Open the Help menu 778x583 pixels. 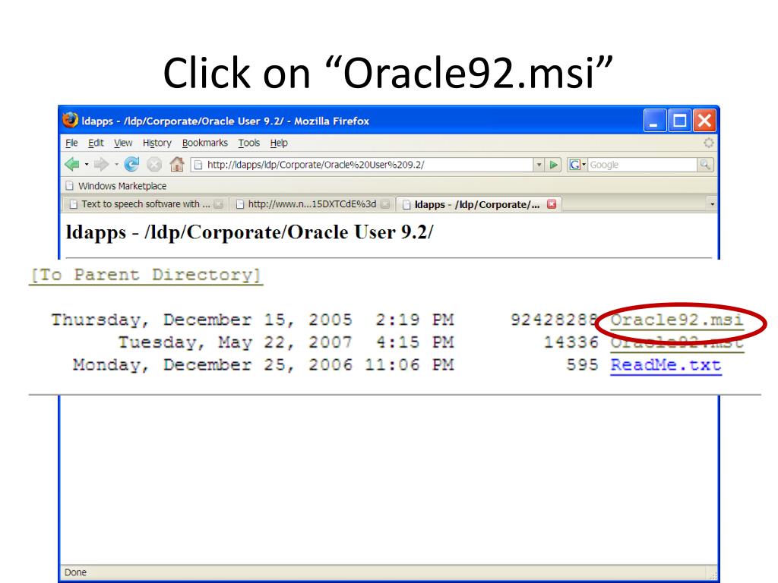coord(279,143)
